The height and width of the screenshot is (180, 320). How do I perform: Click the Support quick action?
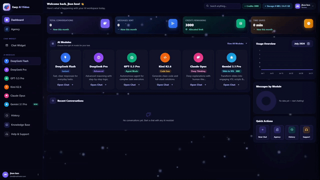pyautogui.click(x=306, y=132)
